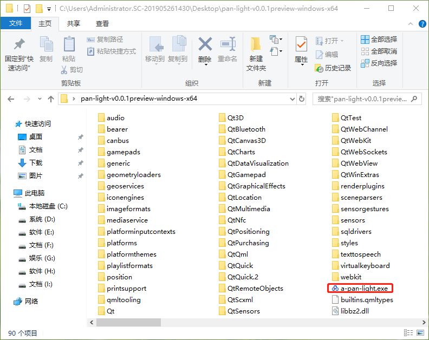Click the Move to icon
The height and width of the screenshot is (340, 429).
point(155,44)
